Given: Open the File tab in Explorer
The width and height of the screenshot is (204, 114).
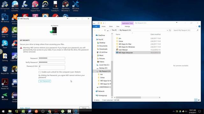Looking at the screenshot, I should (x=96, y=26).
